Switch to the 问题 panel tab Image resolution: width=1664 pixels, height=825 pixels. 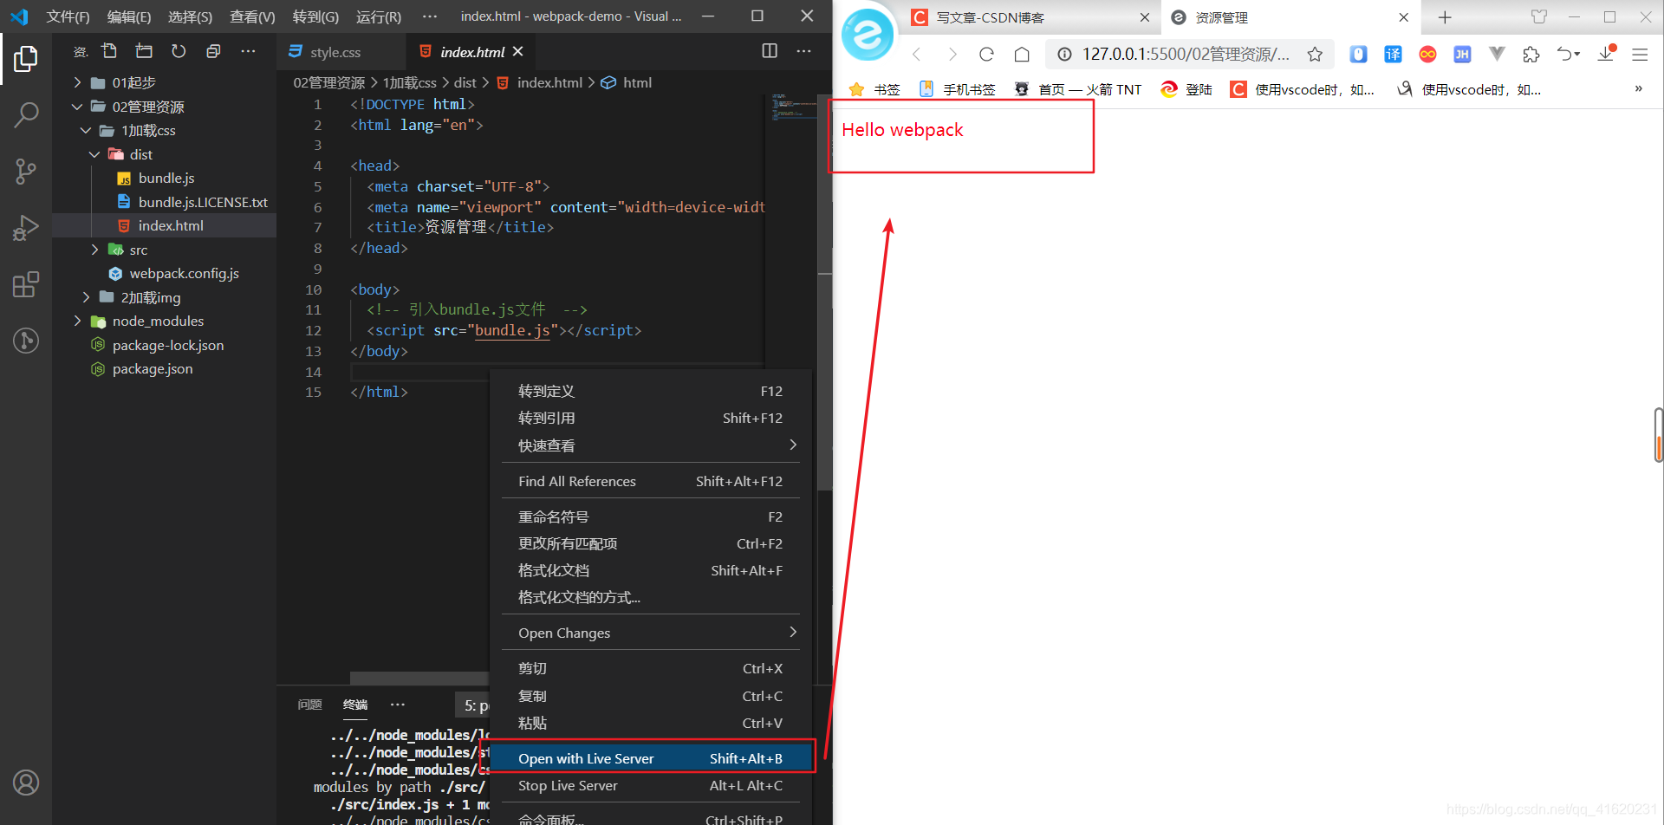point(309,705)
